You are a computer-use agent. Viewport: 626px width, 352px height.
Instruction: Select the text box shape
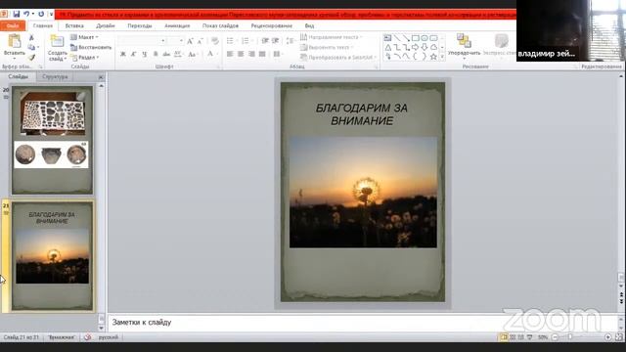click(x=387, y=38)
